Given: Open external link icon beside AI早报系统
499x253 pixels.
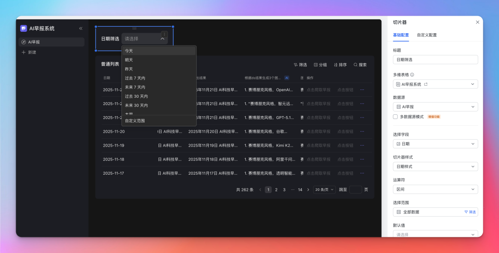Looking at the screenshot, I should [426, 84].
